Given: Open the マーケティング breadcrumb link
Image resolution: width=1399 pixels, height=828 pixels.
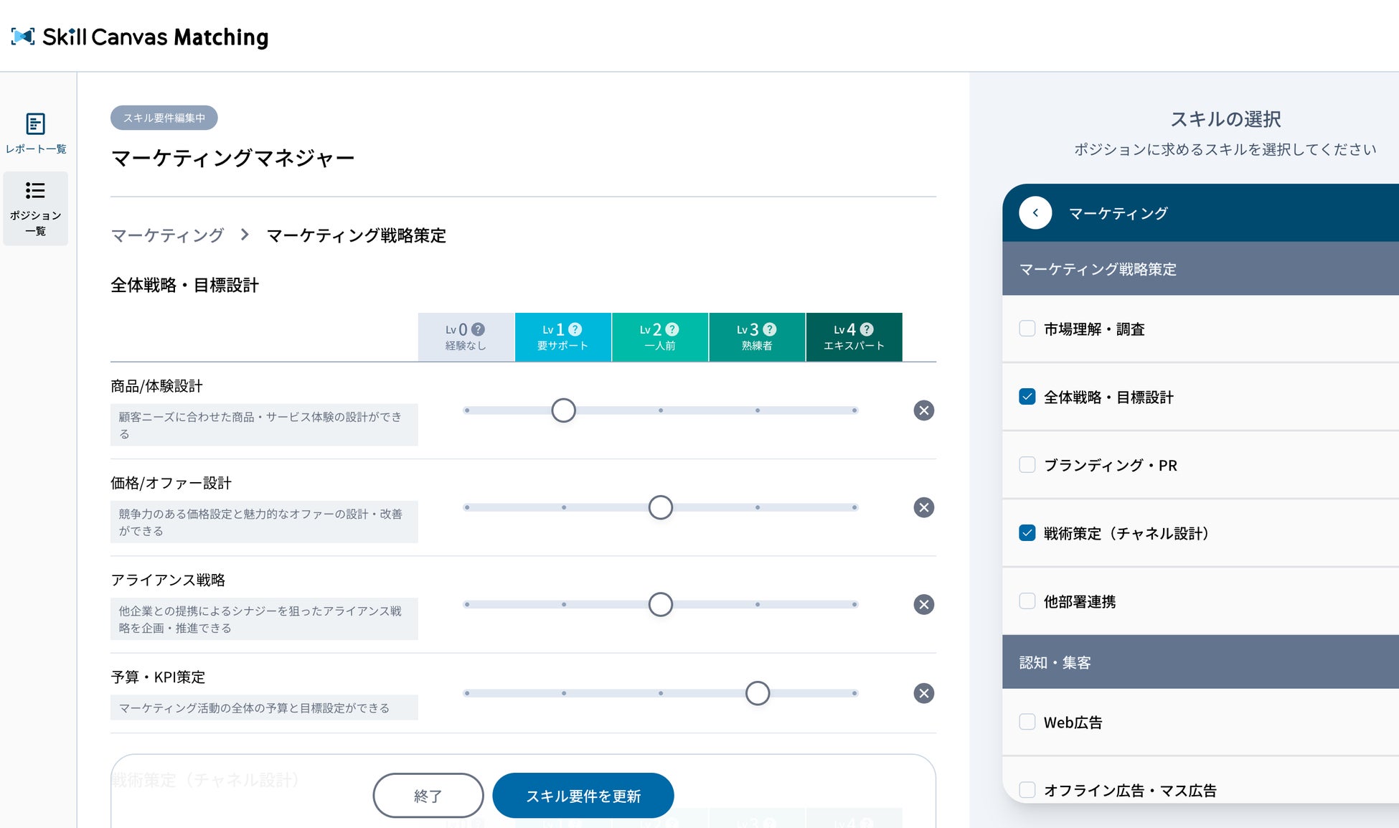Looking at the screenshot, I should [167, 235].
